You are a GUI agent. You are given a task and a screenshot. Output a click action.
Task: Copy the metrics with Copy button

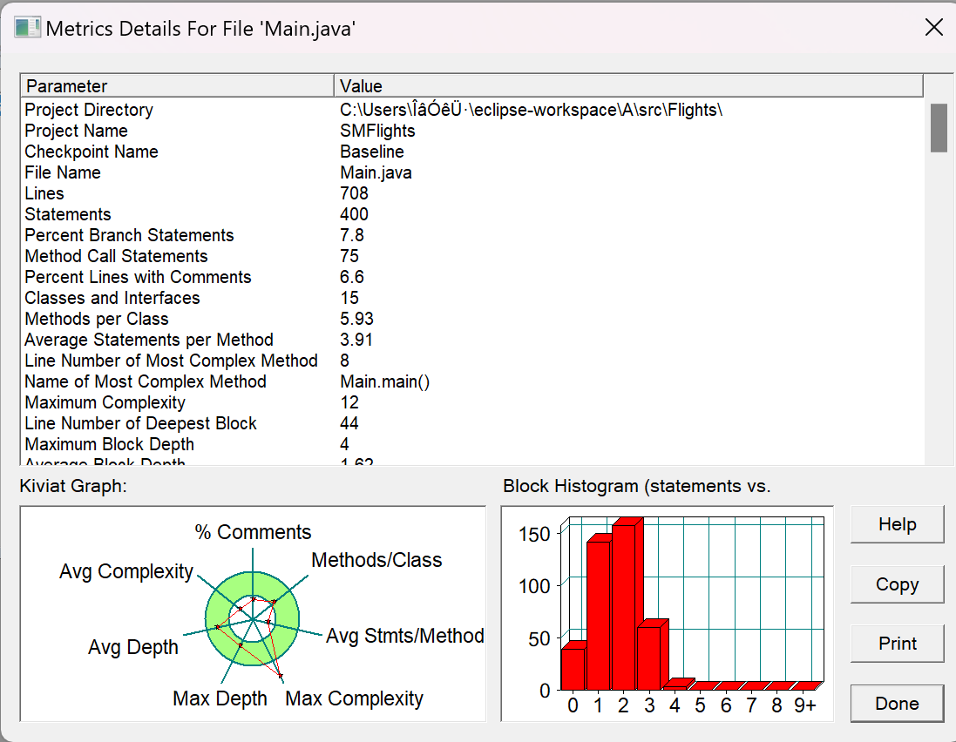pos(897,583)
